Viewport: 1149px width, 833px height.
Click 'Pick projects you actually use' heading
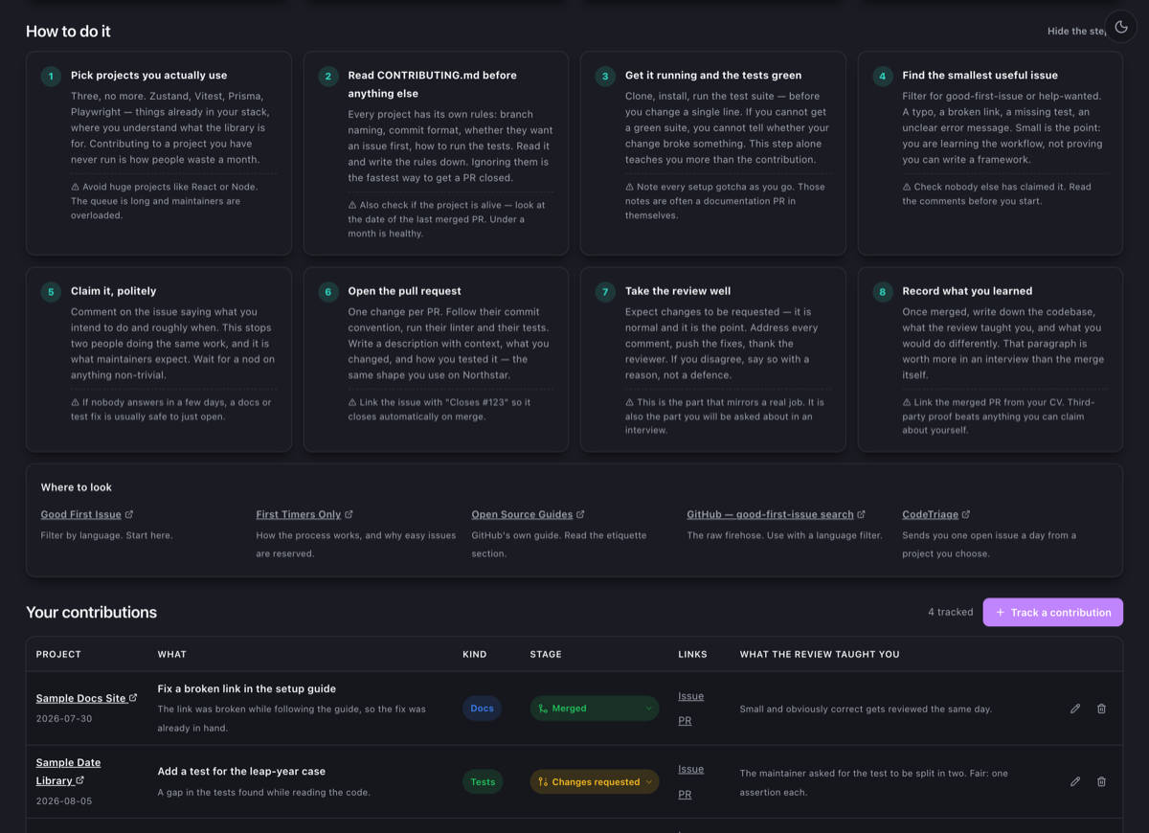point(149,75)
